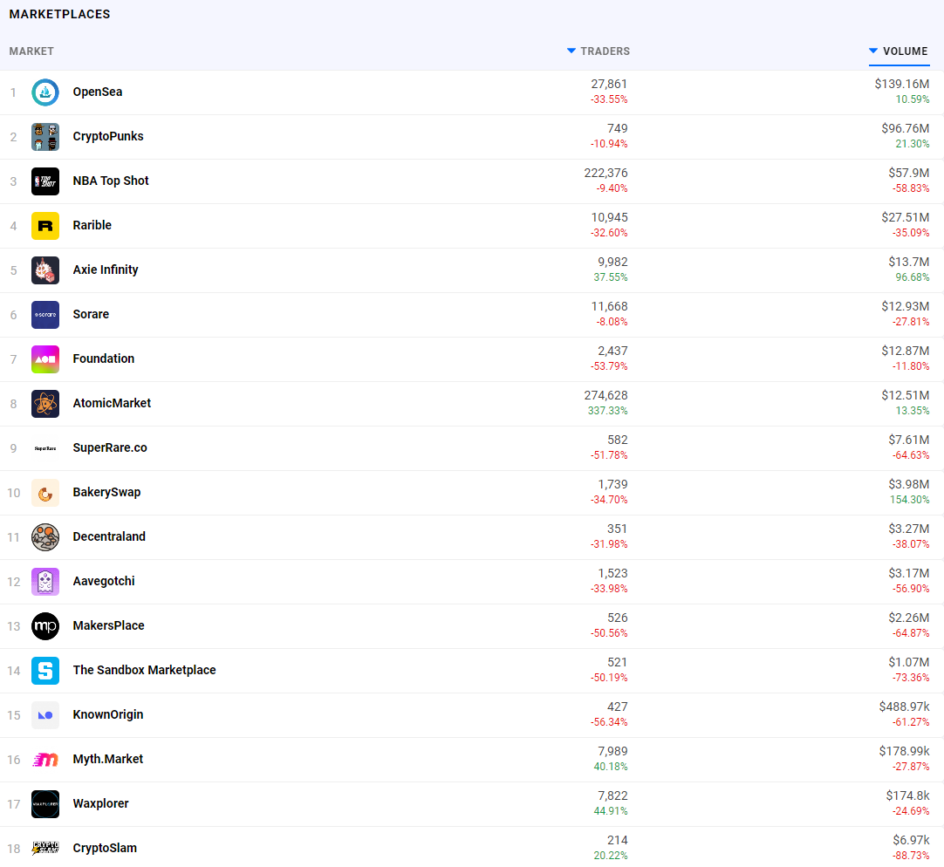Click the Decentraland logo icon
The height and width of the screenshot is (867, 944).
[45, 537]
